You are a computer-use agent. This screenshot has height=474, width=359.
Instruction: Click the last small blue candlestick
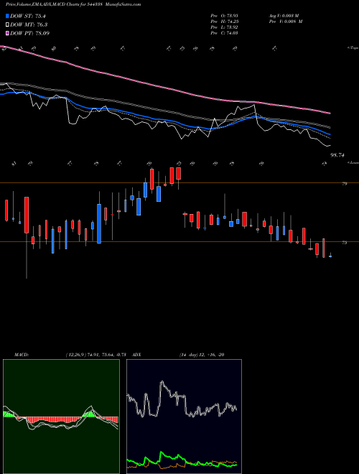pyautogui.click(x=330, y=256)
